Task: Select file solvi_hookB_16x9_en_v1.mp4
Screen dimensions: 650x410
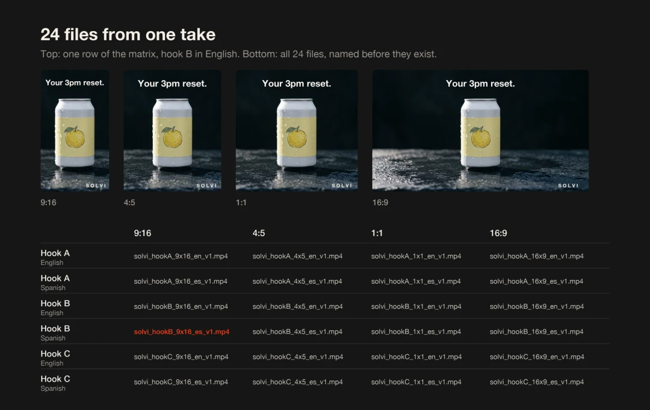Action: coord(537,307)
